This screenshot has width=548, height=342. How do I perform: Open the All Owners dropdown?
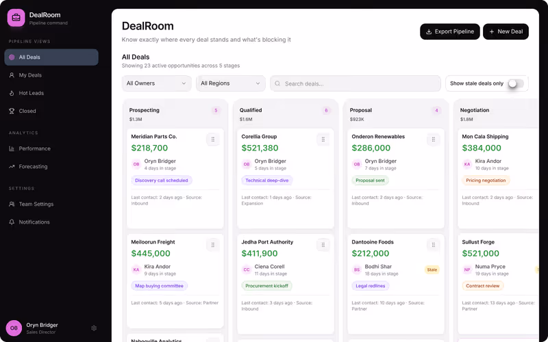[157, 83]
